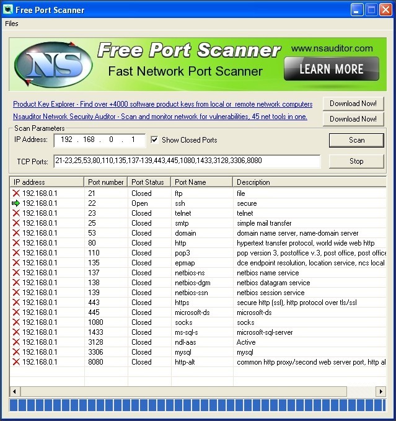396x421 pixels.
Task: Click the red X icon for port 8080
Action: [16, 362]
